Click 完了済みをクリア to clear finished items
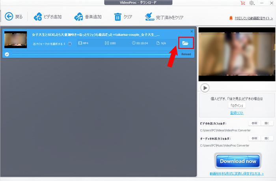The height and width of the screenshot is (181, 276). (x=164, y=17)
